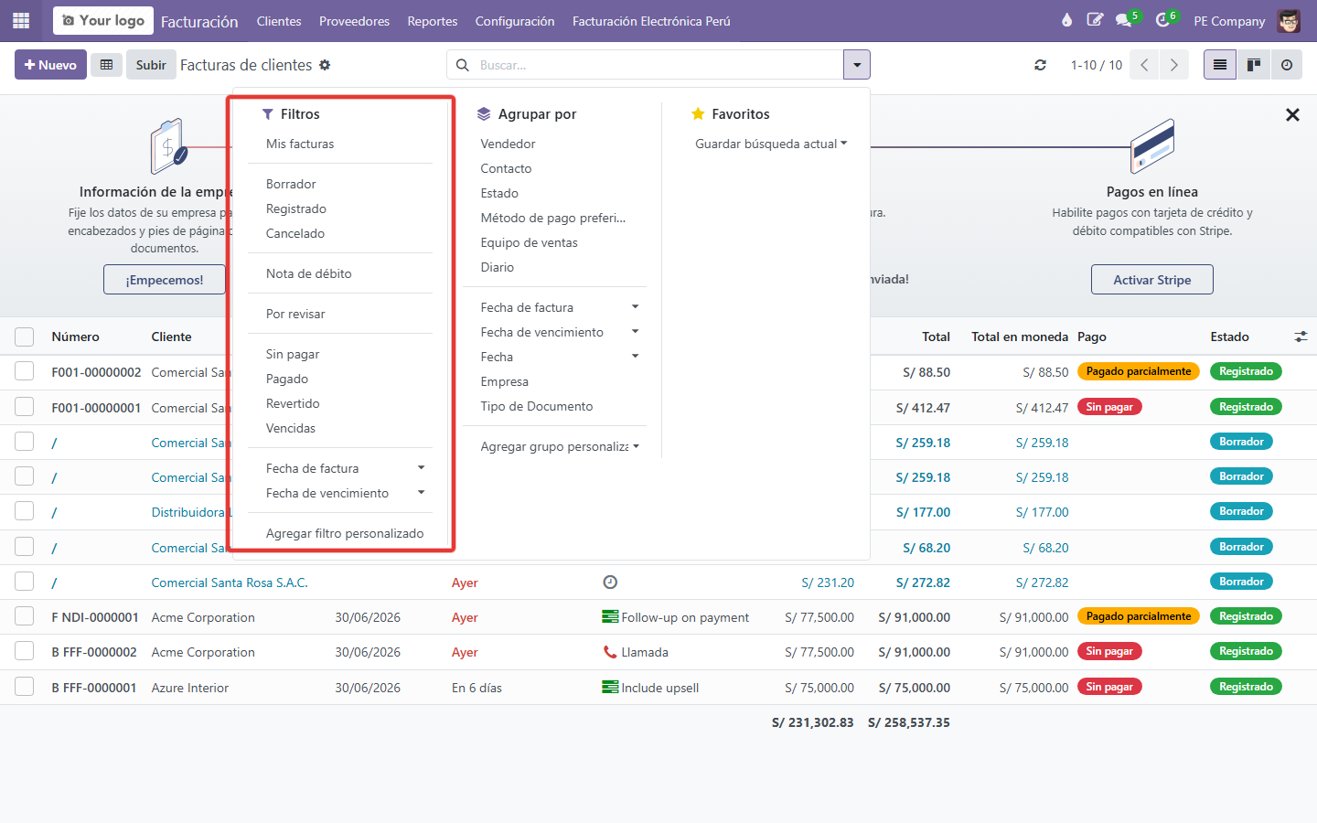
Task: Check the select-all checkbox in table header
Action: coord(25,337)
